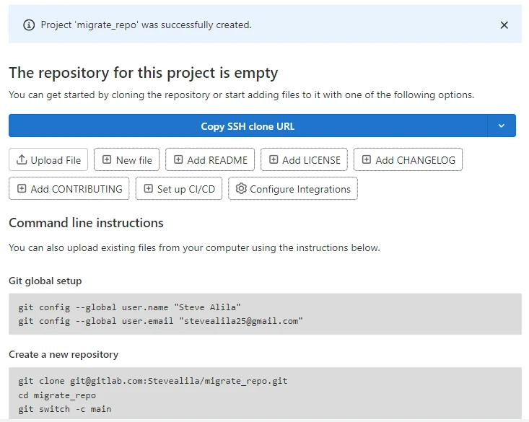
Task: Click the plus icon on New file
Action: [107, 160]
